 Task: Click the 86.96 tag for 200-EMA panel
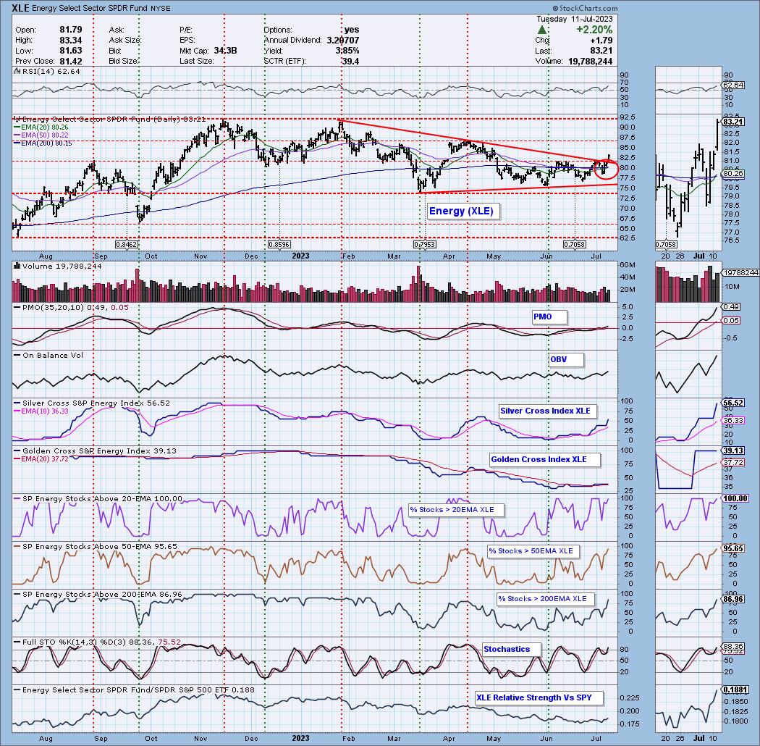coord(732,600)
